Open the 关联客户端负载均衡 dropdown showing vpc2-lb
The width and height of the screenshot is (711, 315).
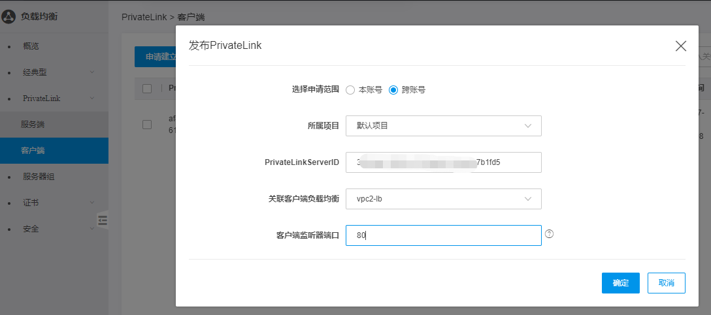(x=444, y=199)
